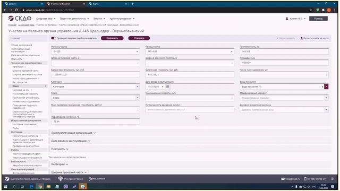Launch Edge from the taskbar
340x191 pixels.
(x=31, y=186)
